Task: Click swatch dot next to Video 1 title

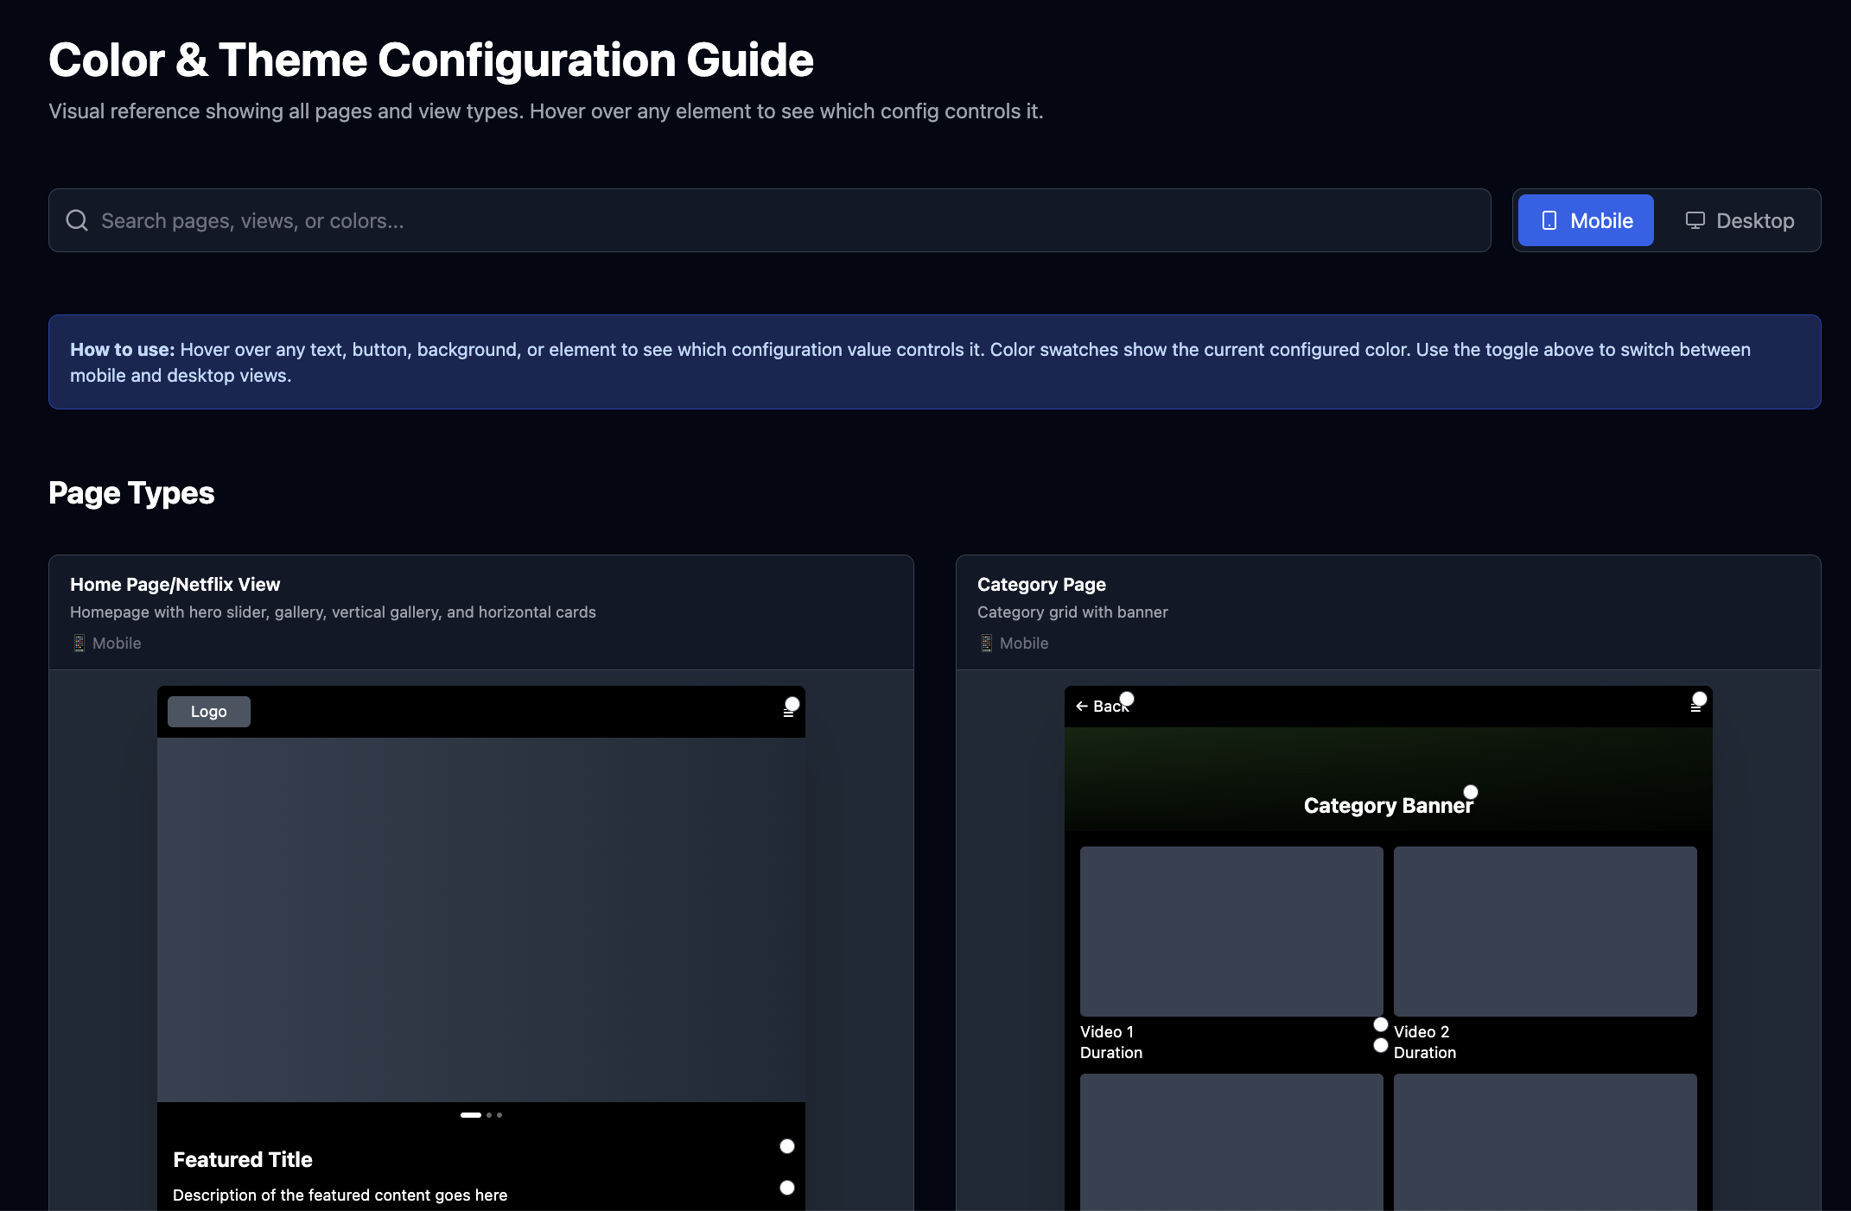Action: pyautogui.click(x=1381, y=1024)
